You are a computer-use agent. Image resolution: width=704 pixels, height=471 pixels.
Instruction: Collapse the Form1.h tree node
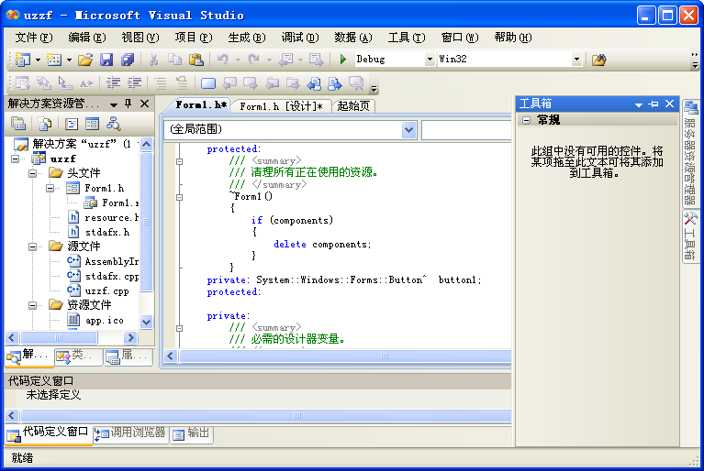[50, 188]
